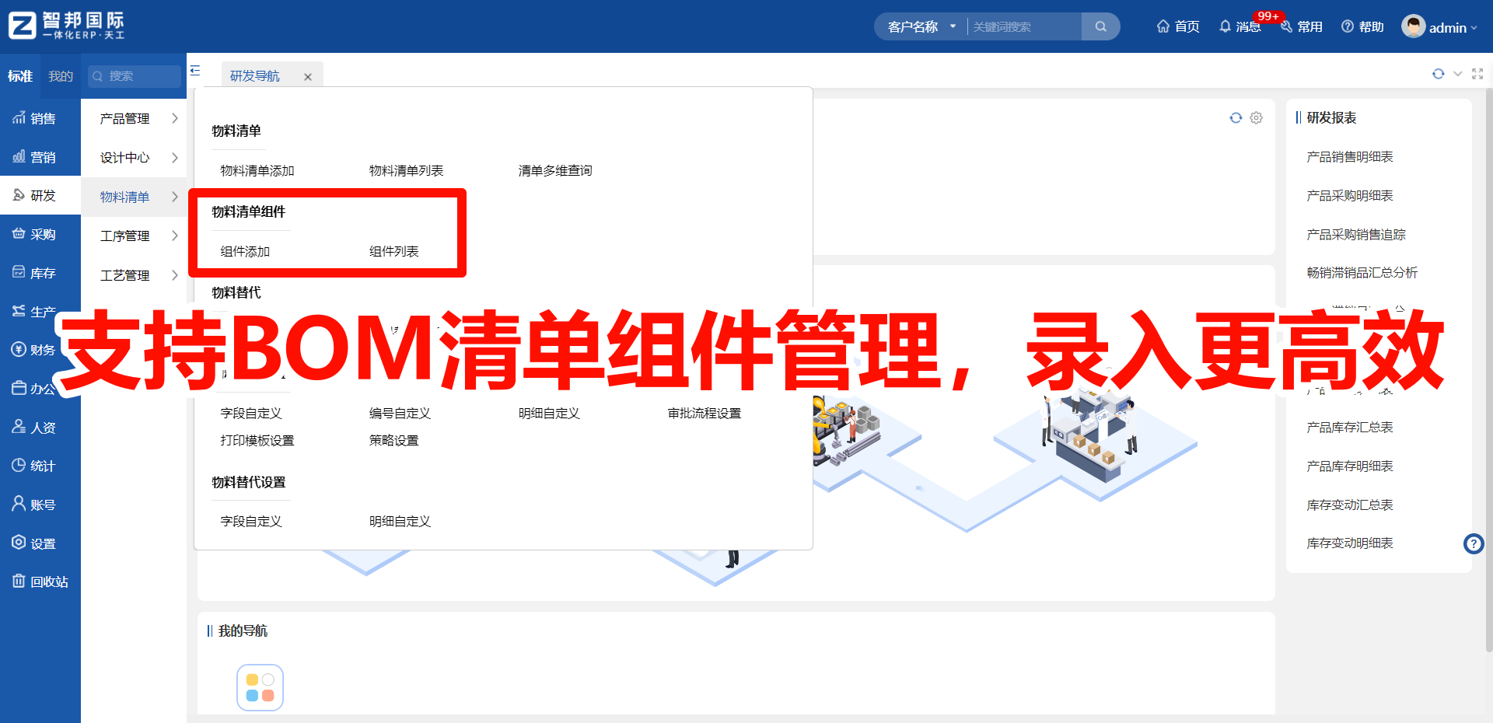Select the 研发 module in sidebar

(40, 194)
